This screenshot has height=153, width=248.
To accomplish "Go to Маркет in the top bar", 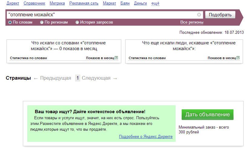I will pyautogui.click(x=109, y=3).
